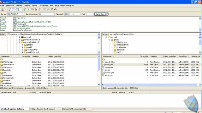This screenshot has height=113, width=202.
Task: Collapse 'minecraftnukkit 1.0' local tree node
Action: point(20,42)
